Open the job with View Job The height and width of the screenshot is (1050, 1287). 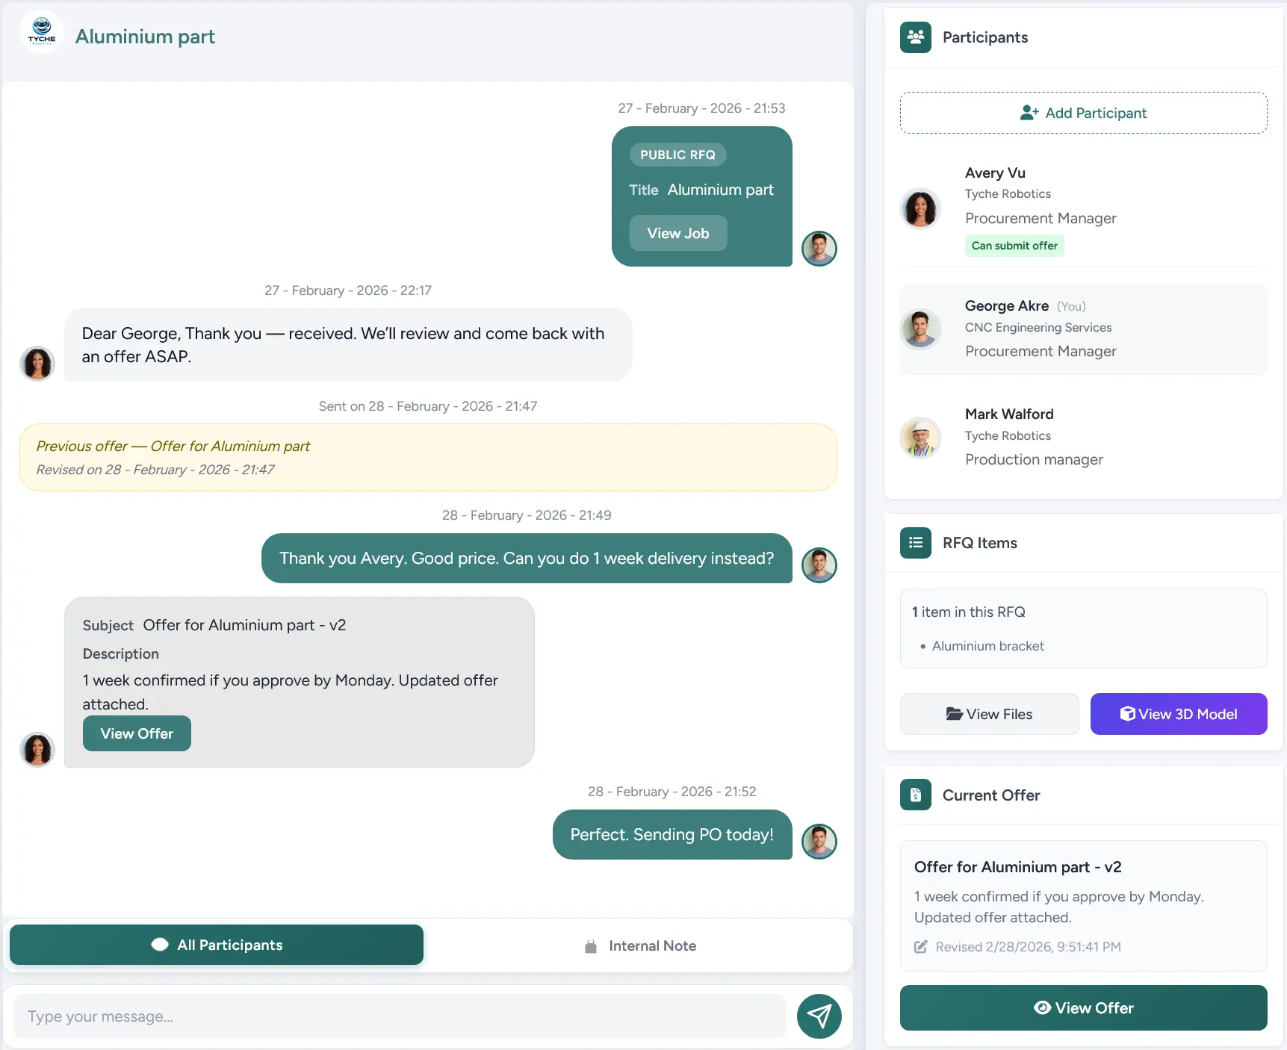677,232
